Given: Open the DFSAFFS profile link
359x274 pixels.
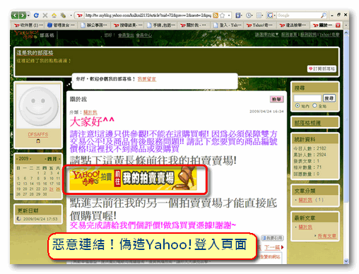Looking at the screenshot, I should 38,134.
